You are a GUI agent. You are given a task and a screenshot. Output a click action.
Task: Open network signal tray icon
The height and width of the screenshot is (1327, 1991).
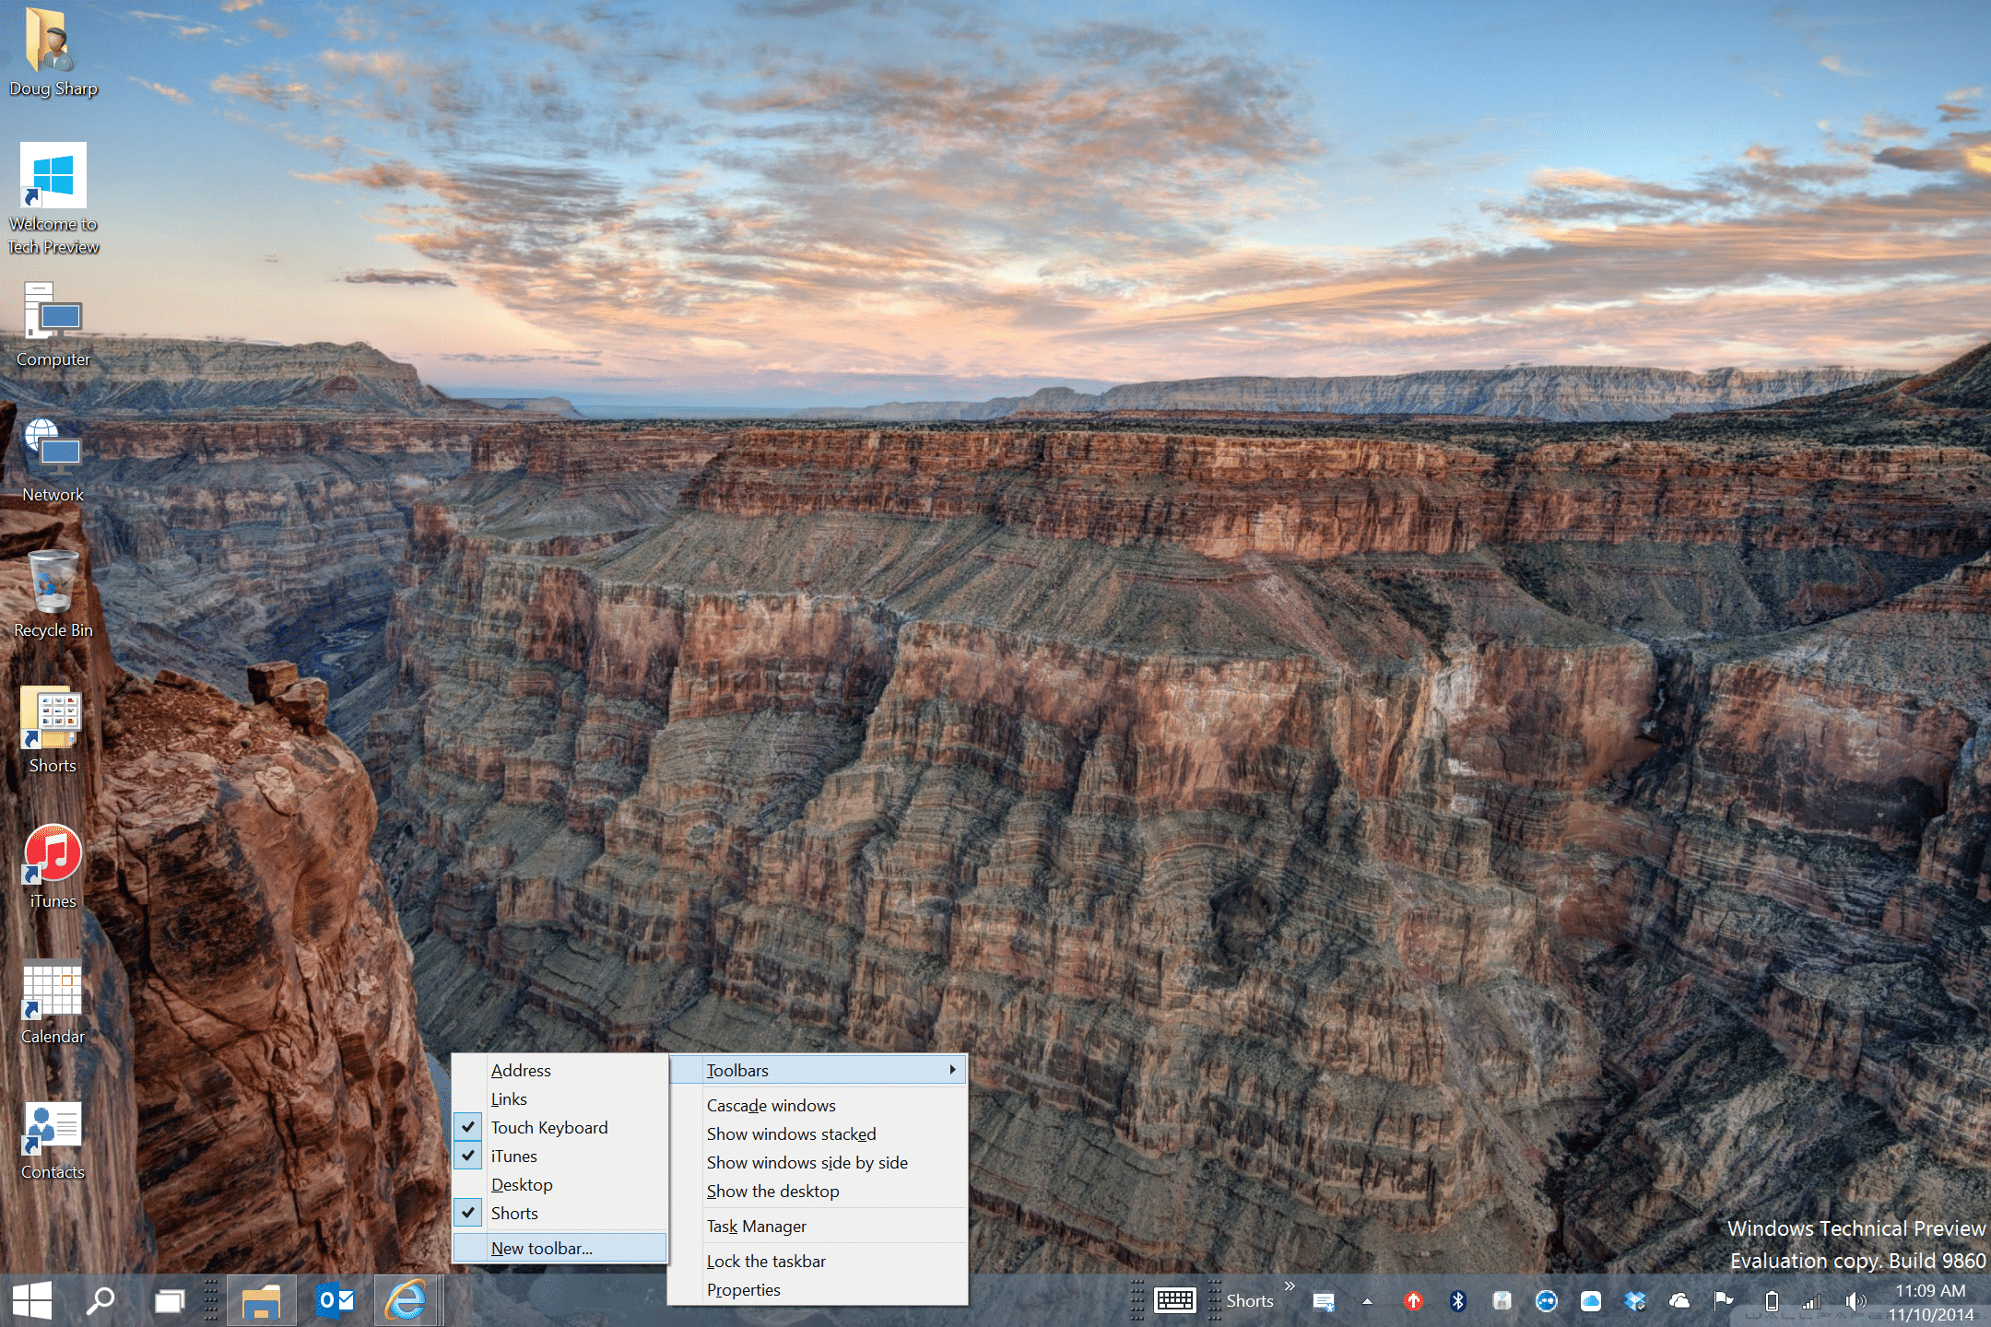(1811, 1301)
